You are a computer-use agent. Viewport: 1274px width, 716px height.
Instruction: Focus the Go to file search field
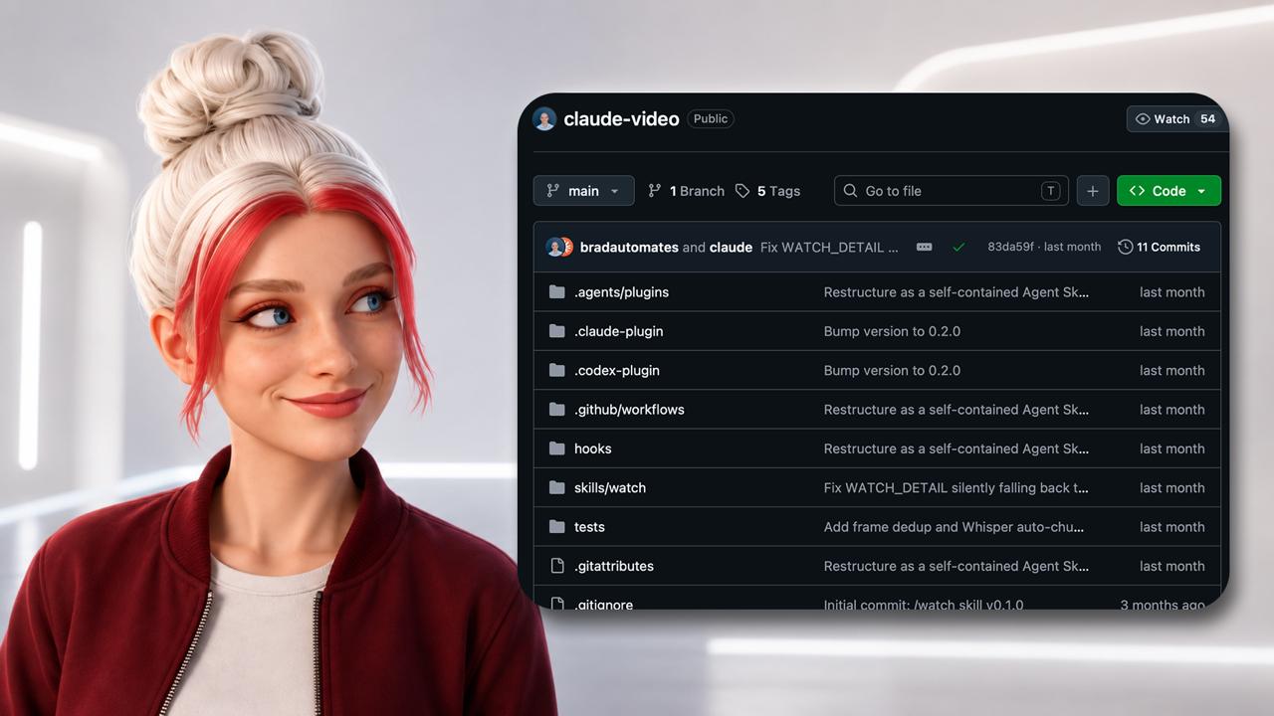point(952,191)
